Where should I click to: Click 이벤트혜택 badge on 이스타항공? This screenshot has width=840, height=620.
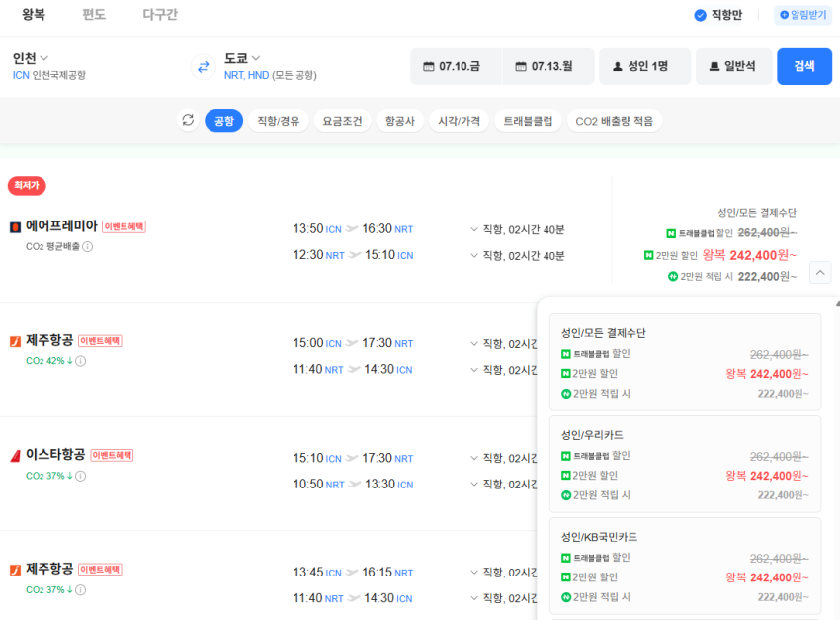pos(112,455)
